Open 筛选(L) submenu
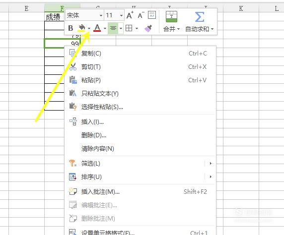Viewport: 284px width, 235px height. (141, 164)
